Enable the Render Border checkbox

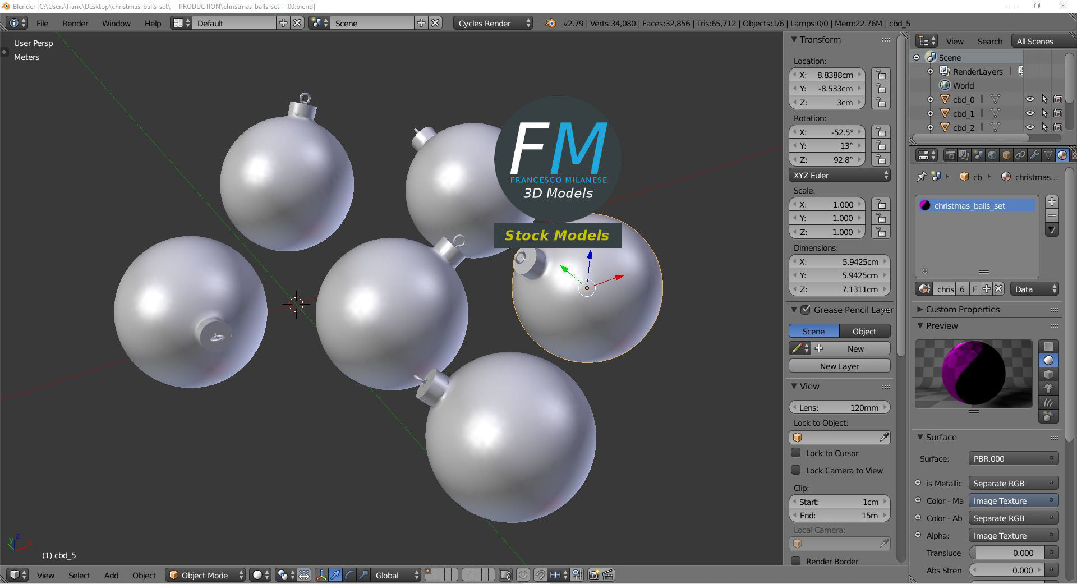[796, 561]
